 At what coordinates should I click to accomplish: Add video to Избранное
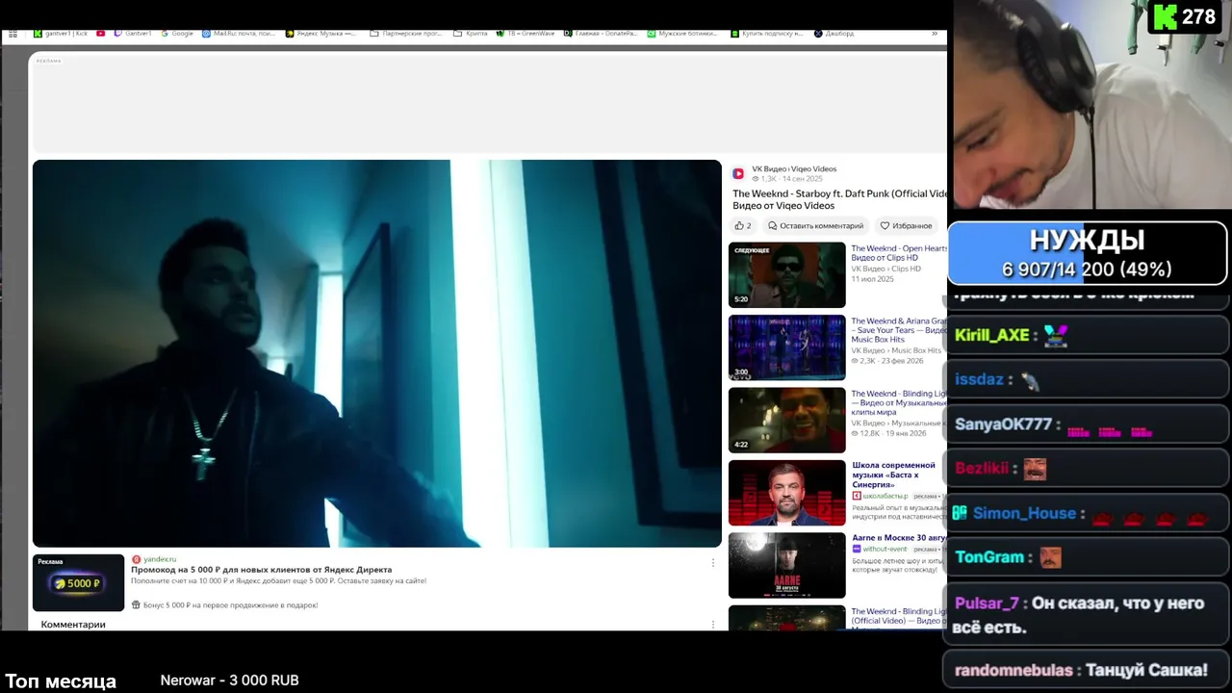pos(906,226)
